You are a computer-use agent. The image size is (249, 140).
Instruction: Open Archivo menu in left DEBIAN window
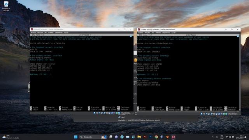pos(33,33)
